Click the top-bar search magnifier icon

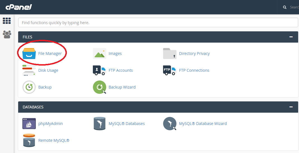[285, 7]
